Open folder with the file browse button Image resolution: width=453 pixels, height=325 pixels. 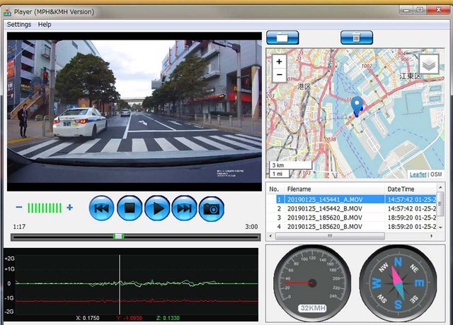click(282, 37)
